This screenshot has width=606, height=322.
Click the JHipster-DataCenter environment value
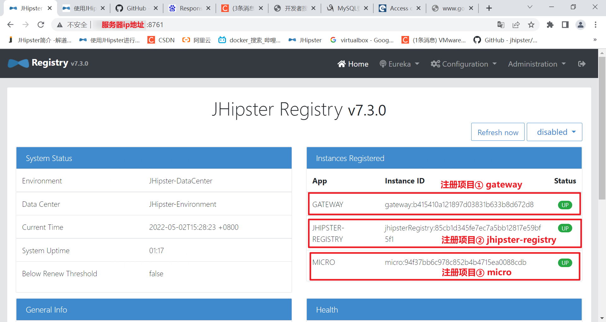click(181, 181)
